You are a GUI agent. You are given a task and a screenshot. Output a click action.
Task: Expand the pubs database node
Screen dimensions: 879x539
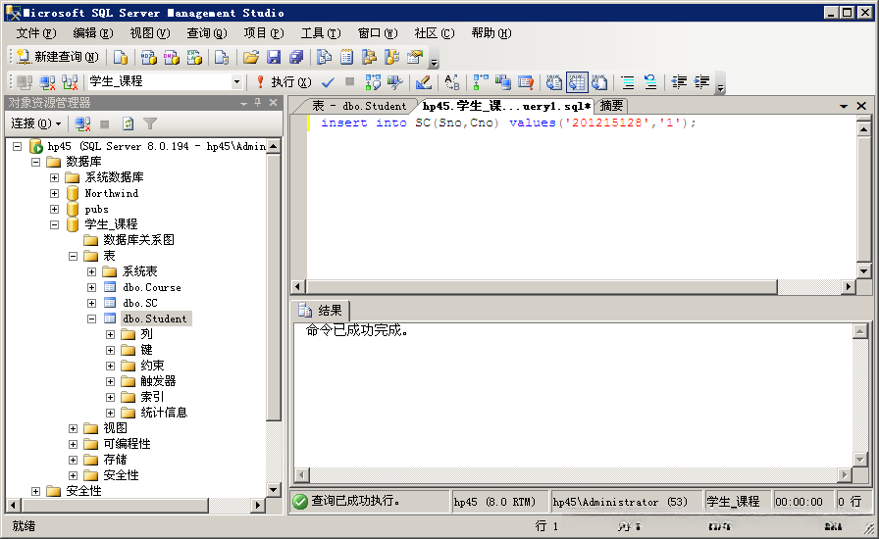(54, 209)
